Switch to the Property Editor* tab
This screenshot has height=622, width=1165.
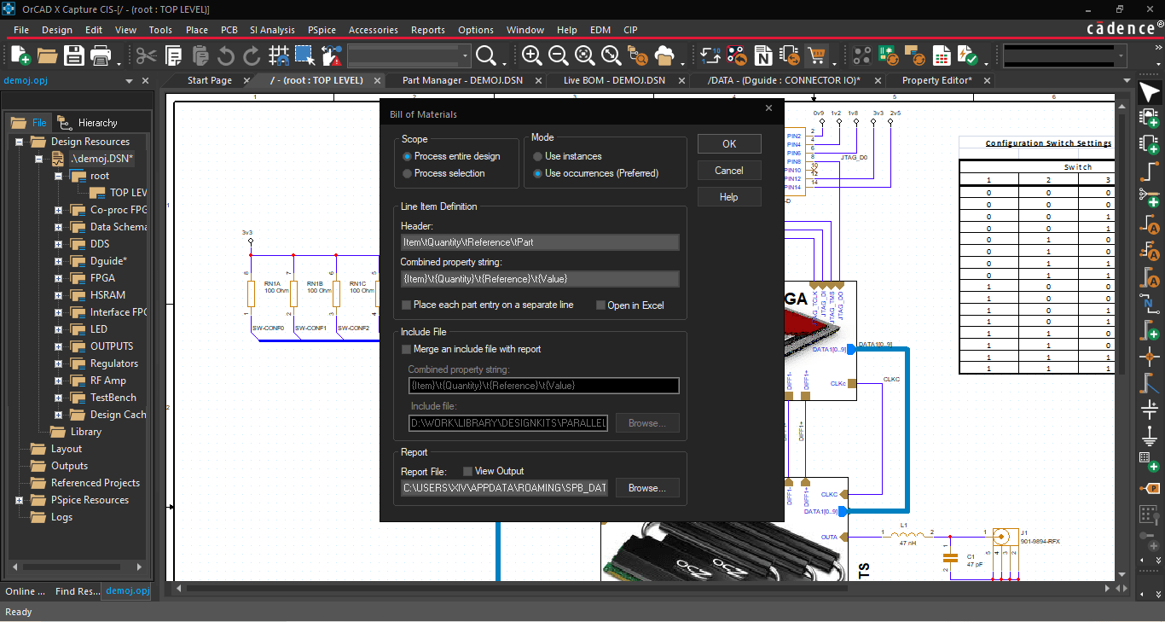(936, 80)
